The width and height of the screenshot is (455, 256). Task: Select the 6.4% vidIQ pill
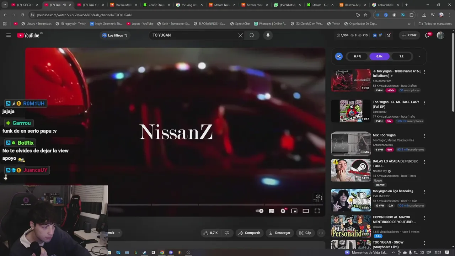coord(357,56)
